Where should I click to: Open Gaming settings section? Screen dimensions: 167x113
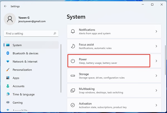tap(31, 102)
